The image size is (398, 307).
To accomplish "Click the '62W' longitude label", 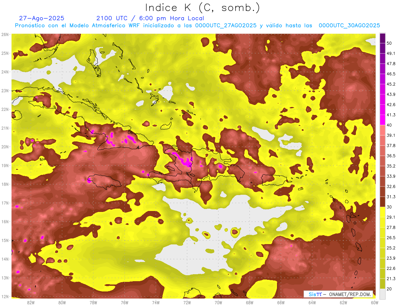I will (343, 302).
